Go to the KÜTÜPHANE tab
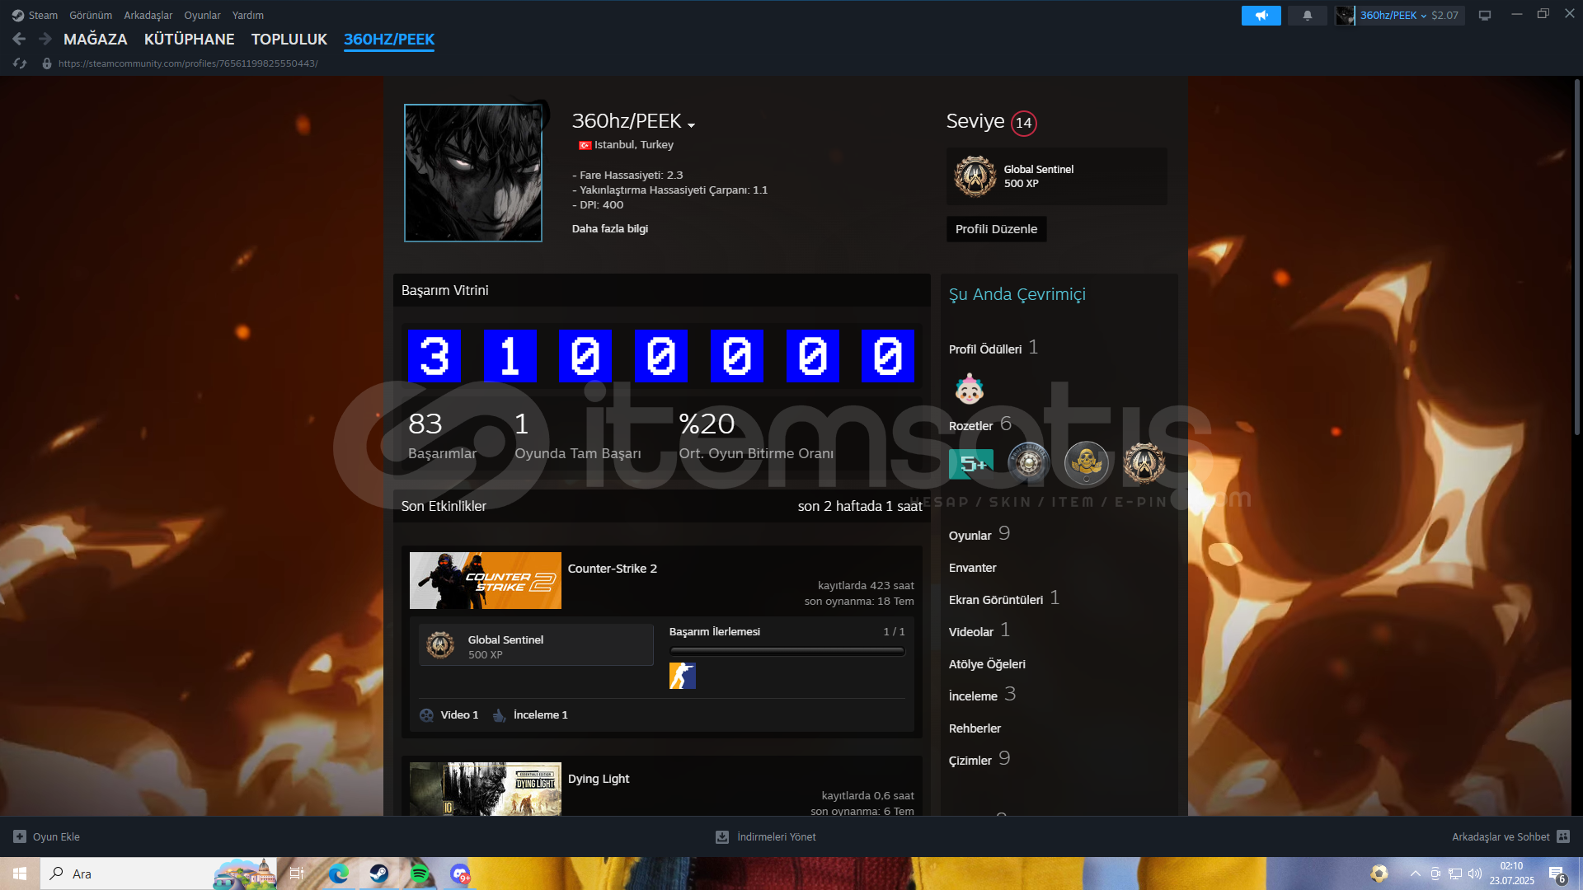Viewport: 1583px width, 890px height. coord(190,39)
